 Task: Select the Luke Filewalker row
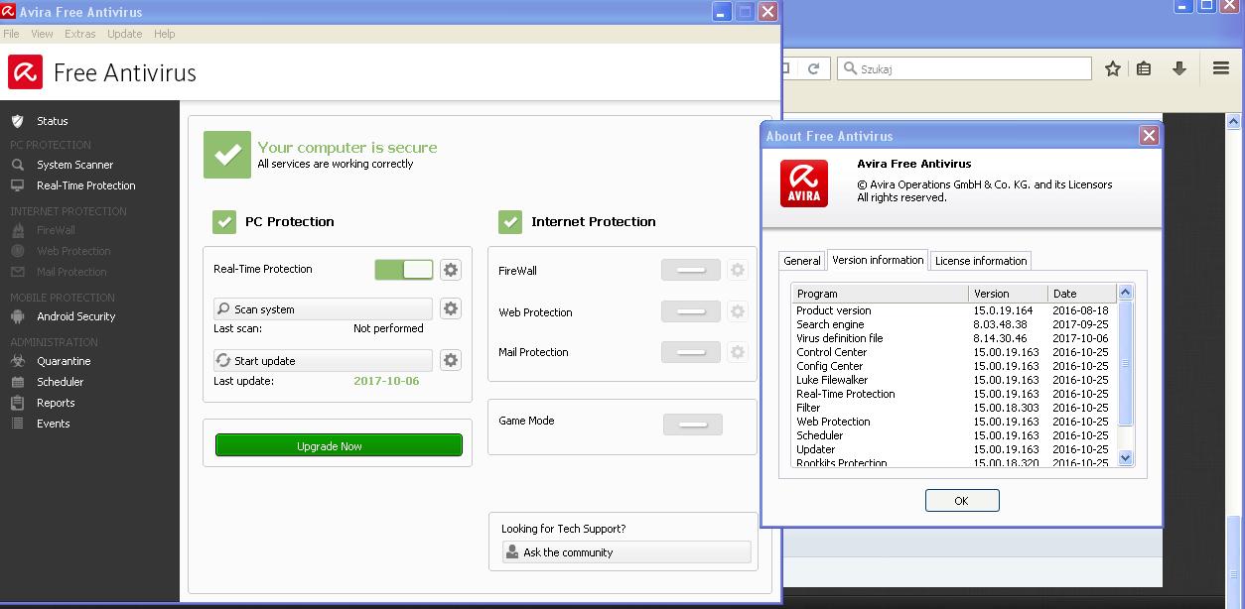[954, 380]
